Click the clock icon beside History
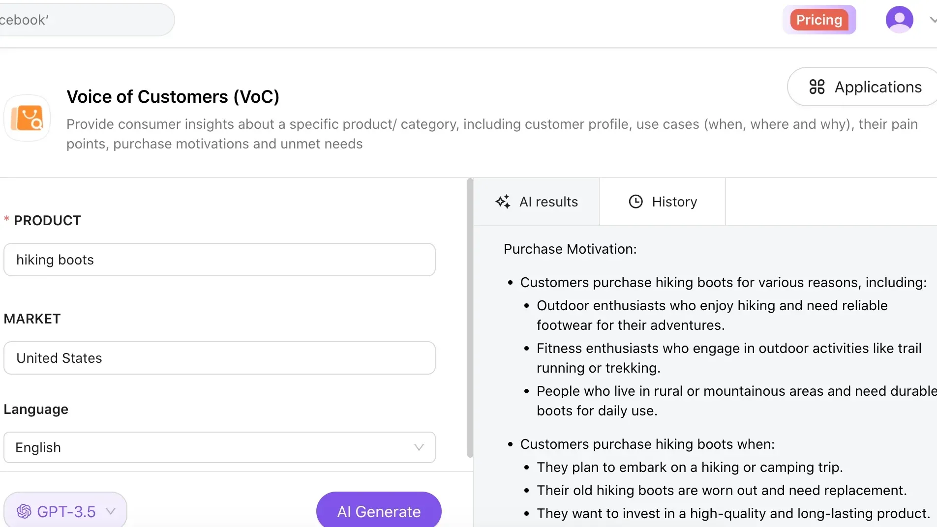Image resolution: width=937 pixels, height=527 pixels. (x=635, y=202)
